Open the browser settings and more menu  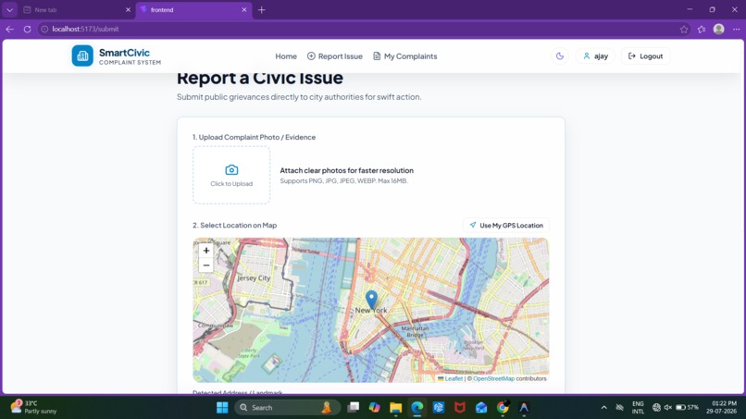(736, 29)
